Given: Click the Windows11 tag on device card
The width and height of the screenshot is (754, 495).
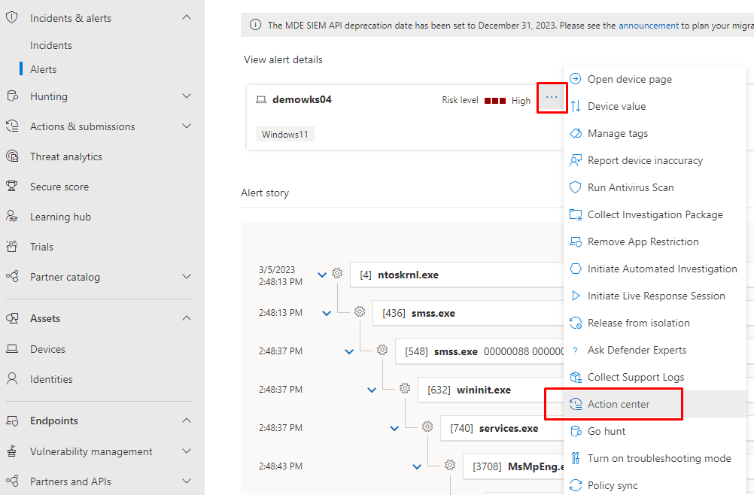Looking at the screenshot, I should (285, 135).
